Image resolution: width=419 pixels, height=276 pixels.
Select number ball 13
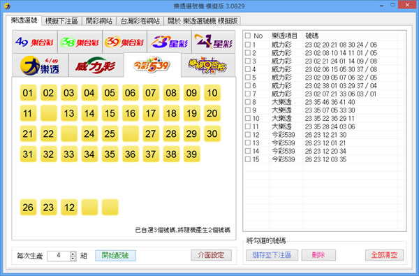[x=69, y=113]
